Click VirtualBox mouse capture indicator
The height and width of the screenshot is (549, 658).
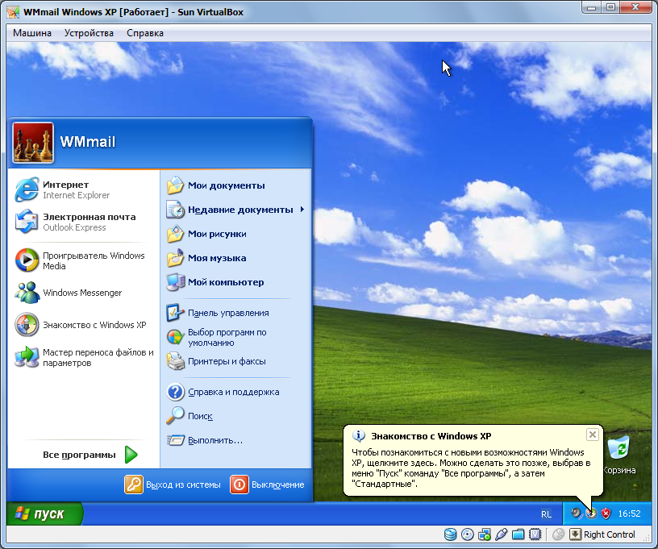[559, 534]
